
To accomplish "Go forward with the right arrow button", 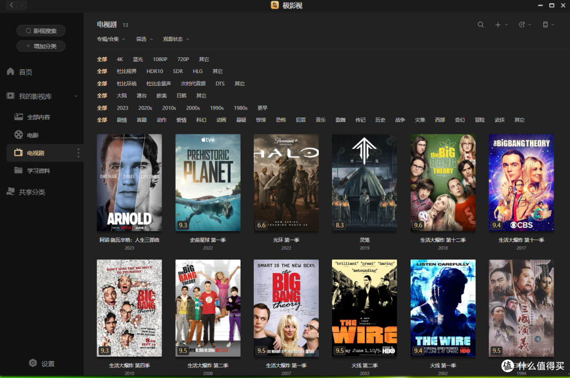I will click(x=22, y=5).
